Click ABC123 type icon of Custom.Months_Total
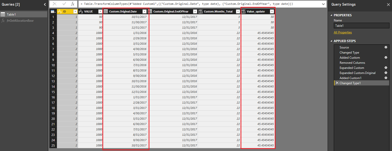Image resolution: width=392 pixels, height=151 pixels. point(200,11)
